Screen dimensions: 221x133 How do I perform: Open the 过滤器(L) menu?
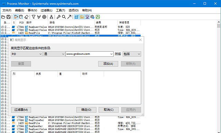[x=46, y=10]
